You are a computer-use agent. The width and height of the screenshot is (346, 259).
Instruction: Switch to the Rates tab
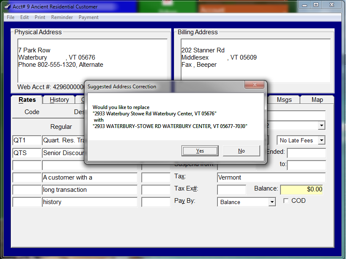coord(27,100)
